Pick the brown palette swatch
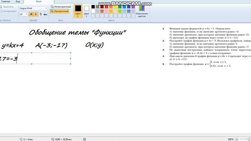The height and width of the screenshot is (141, 251). point(102,11)
